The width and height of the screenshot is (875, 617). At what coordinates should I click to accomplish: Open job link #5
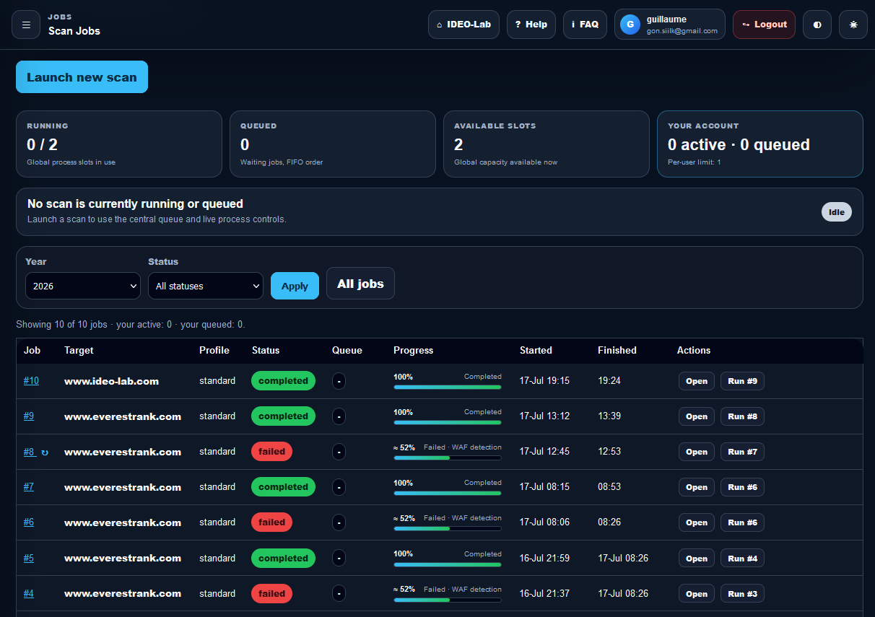coord(29,558)
